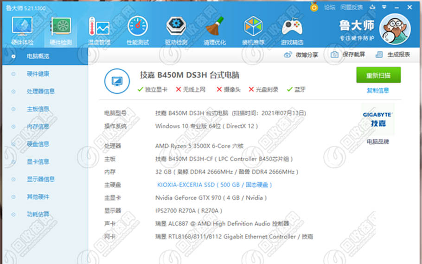422x264 pixels.
Task: Click the Windows 10 专业版 operating system text
Action: pyautogui.click(x=206, y=126)
